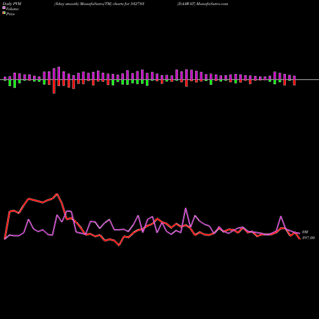
Task: Click the '397.90' price value label
Action: tap(308, 238)
